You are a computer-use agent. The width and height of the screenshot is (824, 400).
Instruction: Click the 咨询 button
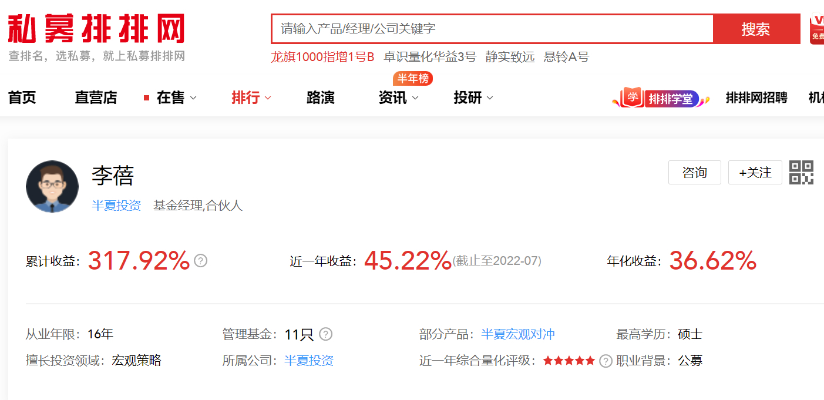(x=695, y=172)
